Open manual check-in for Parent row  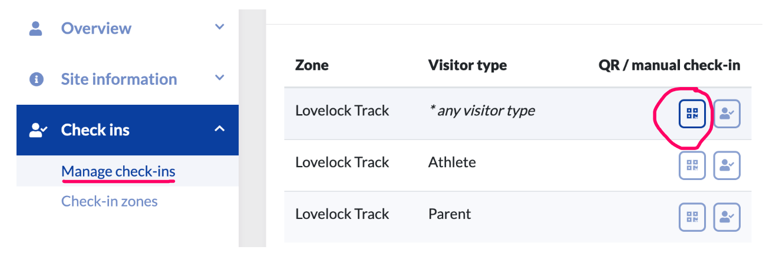727,217
